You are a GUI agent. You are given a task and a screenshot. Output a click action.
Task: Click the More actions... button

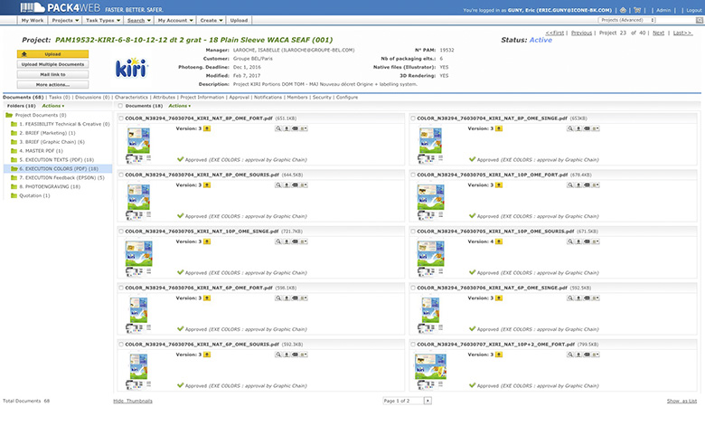52,85
